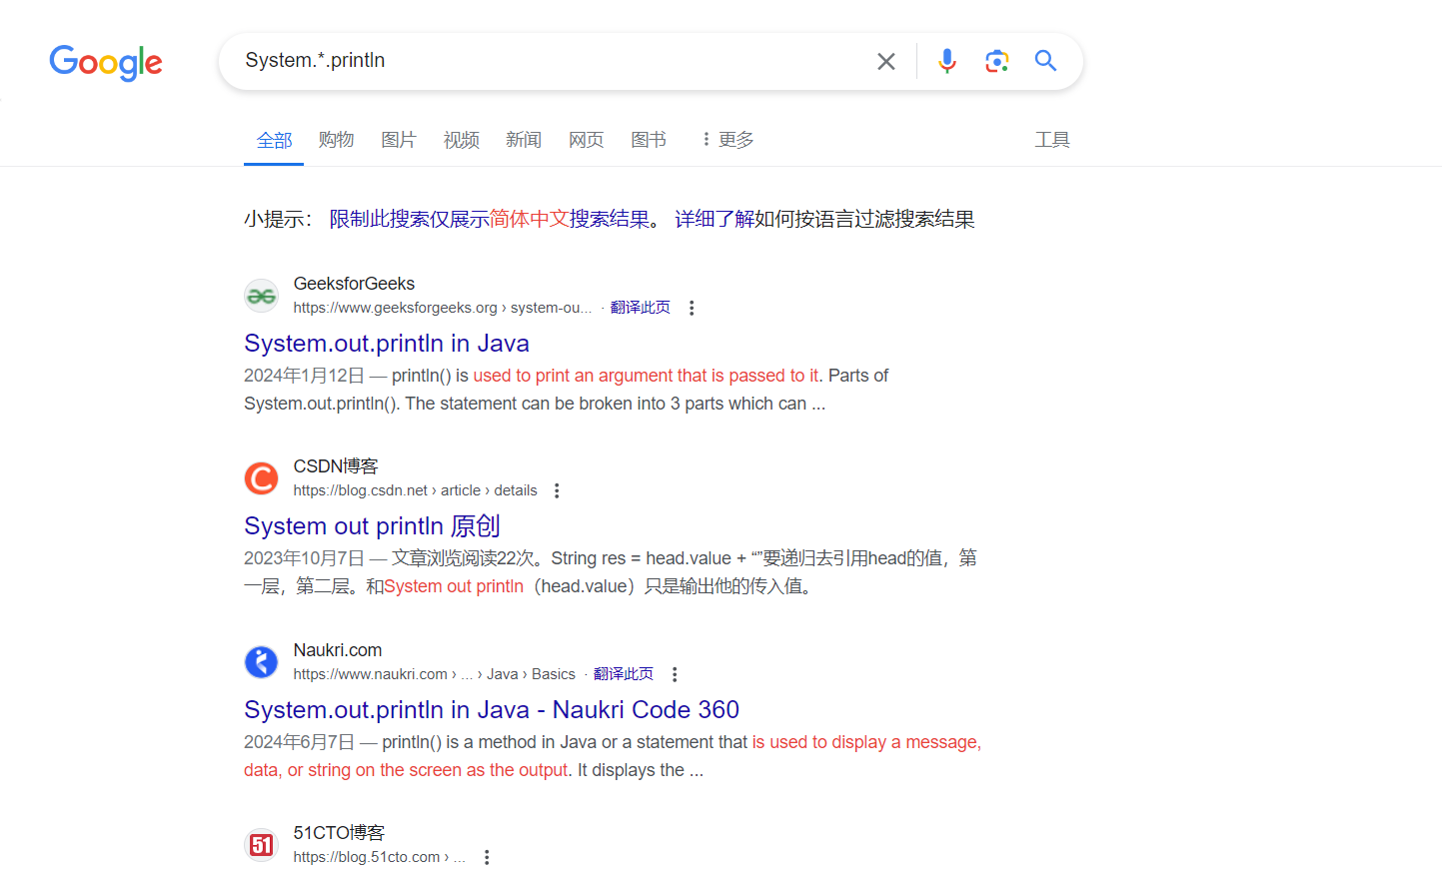The height and width of the screenshot is (878, 1442).
Task: Click the 2024年6月7日 snippet text
Action: click(x=299, y=742)
